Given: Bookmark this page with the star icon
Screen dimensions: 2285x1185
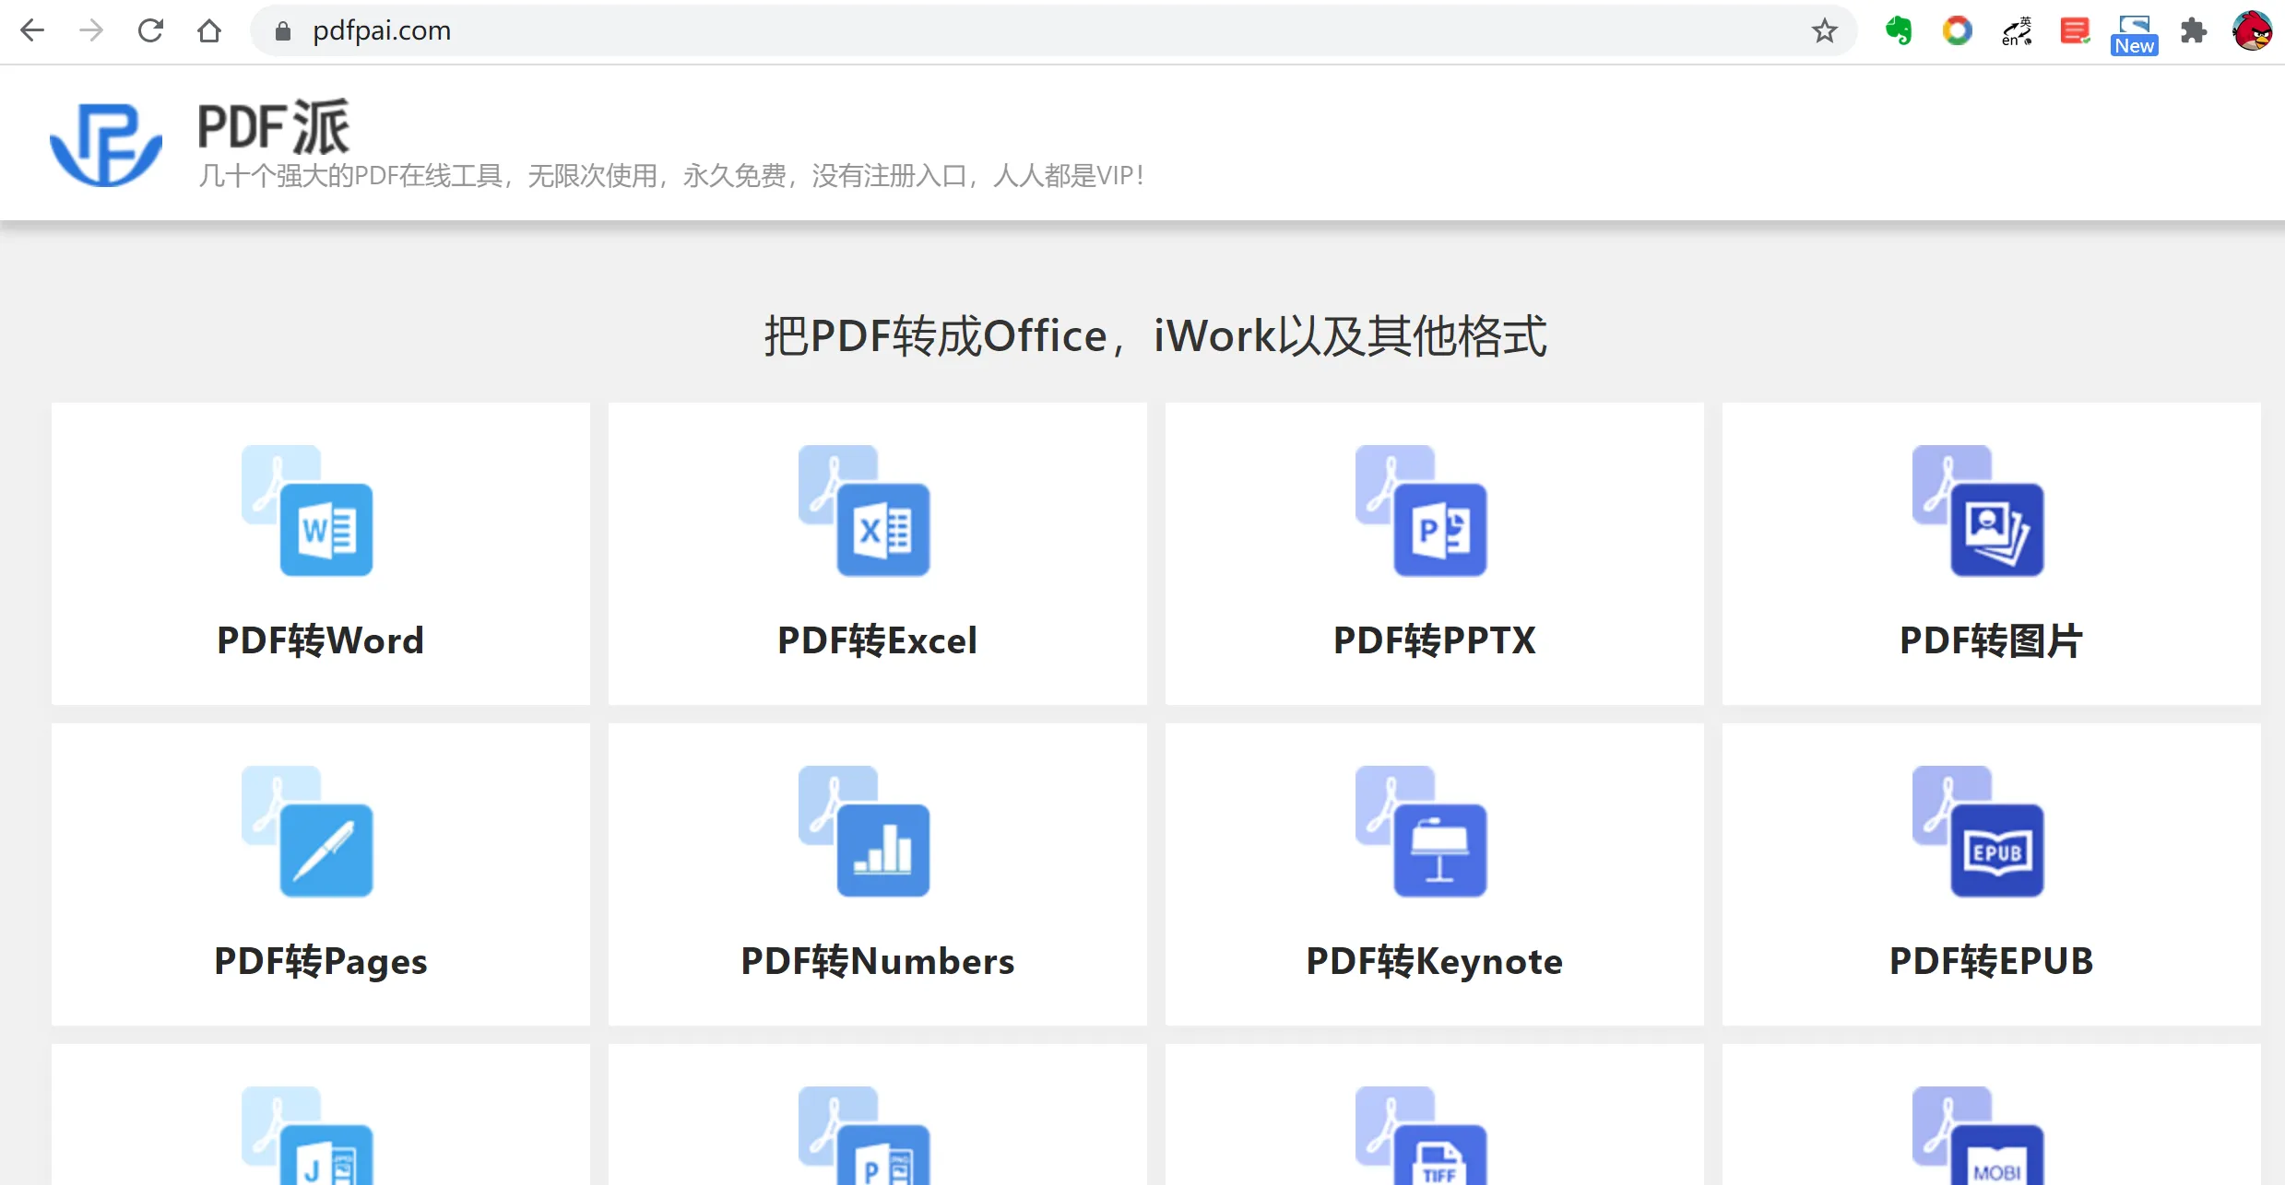Looking at the screenshot, I should click(1824, 31).
